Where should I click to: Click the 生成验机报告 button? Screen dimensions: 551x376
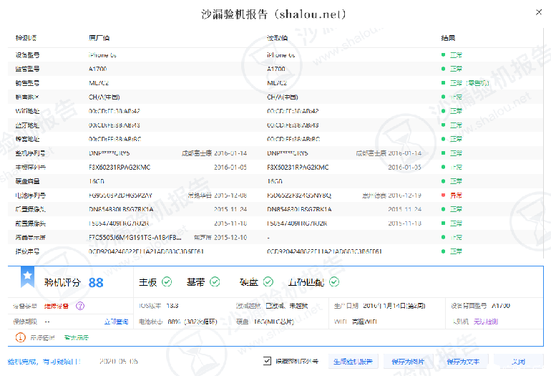353,361
